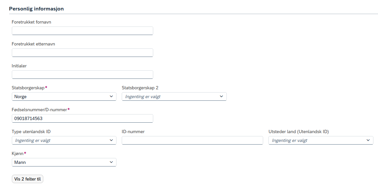Click the Foretrukket etternavn text box
Viewport: 378px width, 192px height.
tap(82, 53)
